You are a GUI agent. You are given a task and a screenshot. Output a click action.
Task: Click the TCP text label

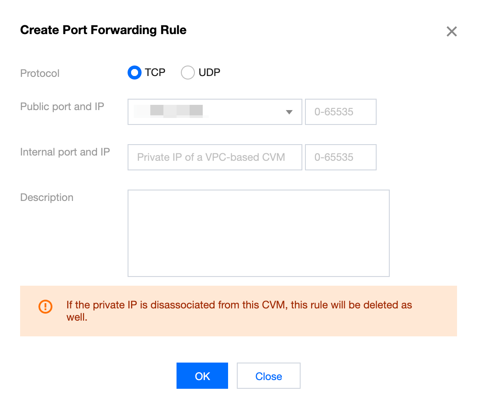tap(155, 73)
